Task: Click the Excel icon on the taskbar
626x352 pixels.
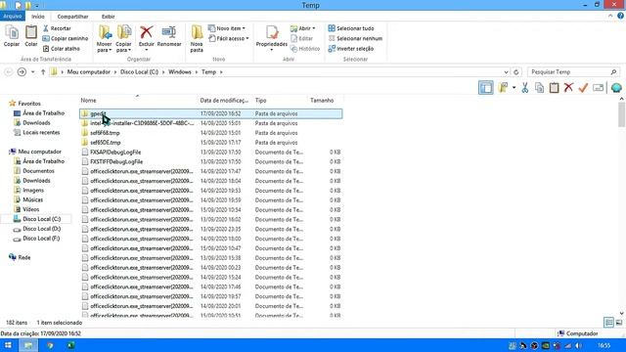Action: point(70,345)
